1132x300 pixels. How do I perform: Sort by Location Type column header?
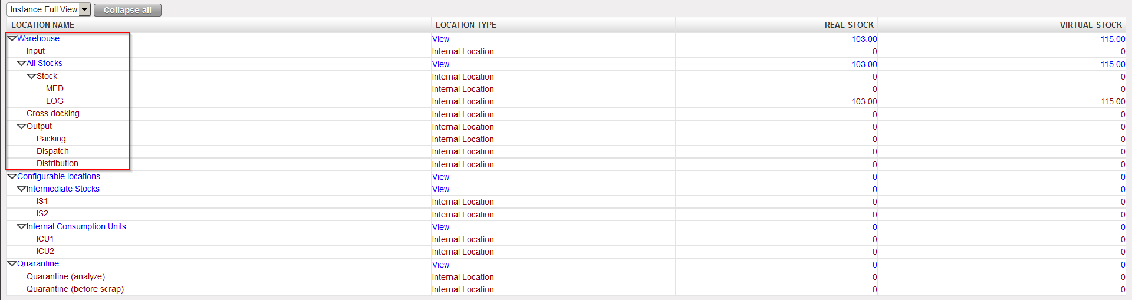point(466,25)
